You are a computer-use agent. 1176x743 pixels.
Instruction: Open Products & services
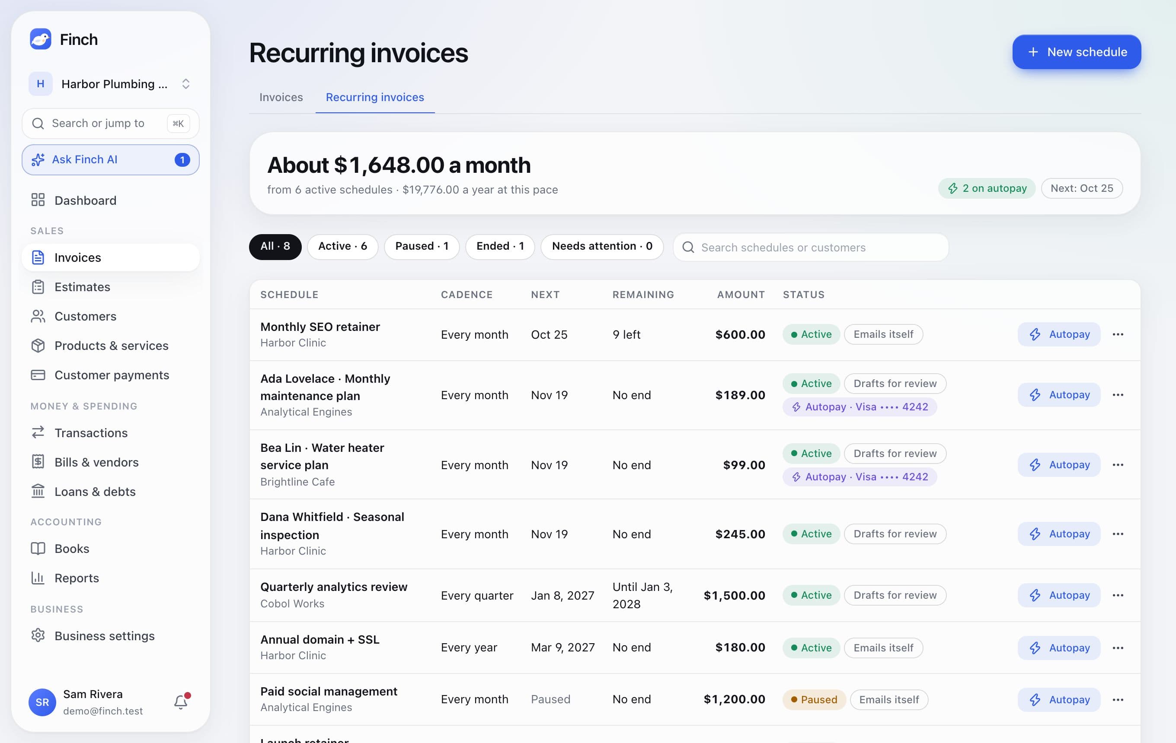click(110, 346)
